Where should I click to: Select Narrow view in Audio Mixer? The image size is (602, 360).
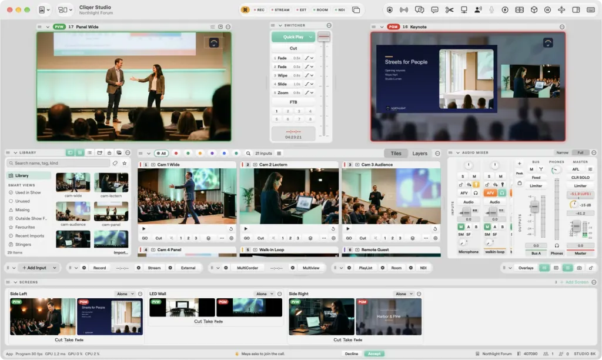(x=562, y=153)
